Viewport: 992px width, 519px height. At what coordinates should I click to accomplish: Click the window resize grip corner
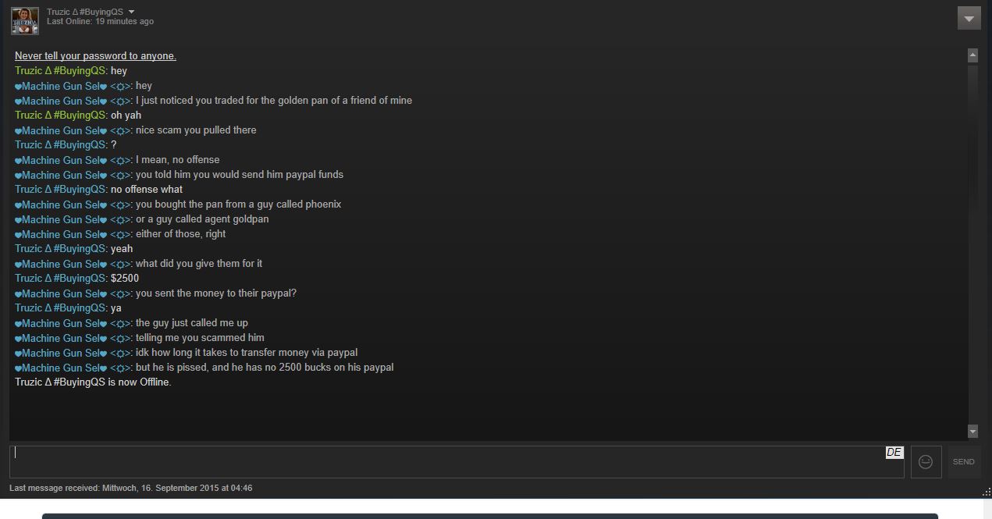click(987, 491)
